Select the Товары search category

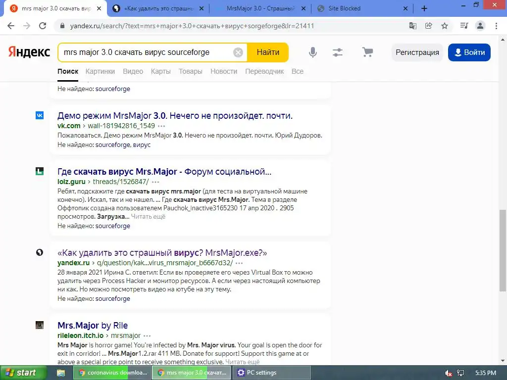tap(191, 71)
